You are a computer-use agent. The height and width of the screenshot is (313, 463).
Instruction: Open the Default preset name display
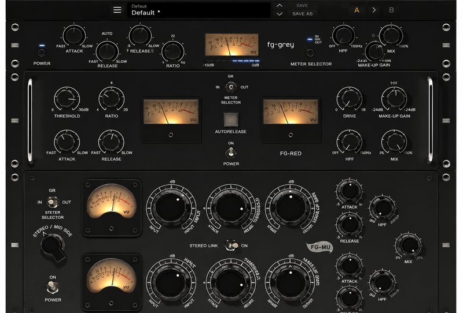click(199, 10)
